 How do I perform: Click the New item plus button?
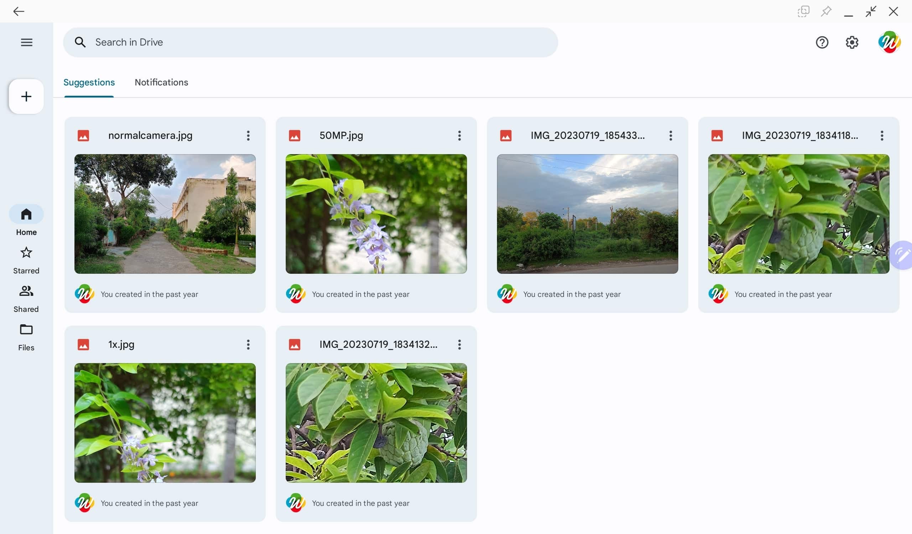point(26,96)
